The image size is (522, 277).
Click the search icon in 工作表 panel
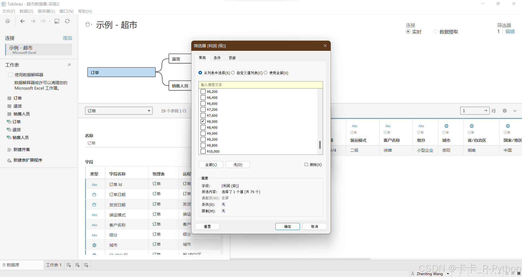(x=69, y=65)
